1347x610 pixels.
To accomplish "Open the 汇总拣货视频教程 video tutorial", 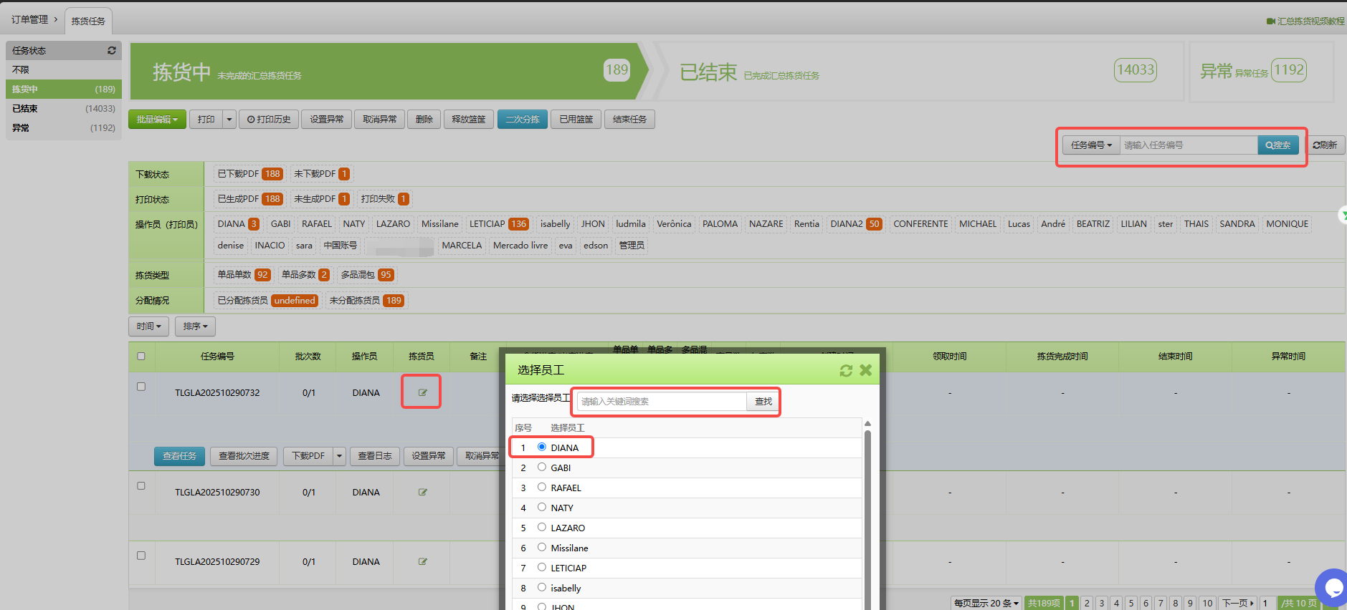I will [1305, 21].
